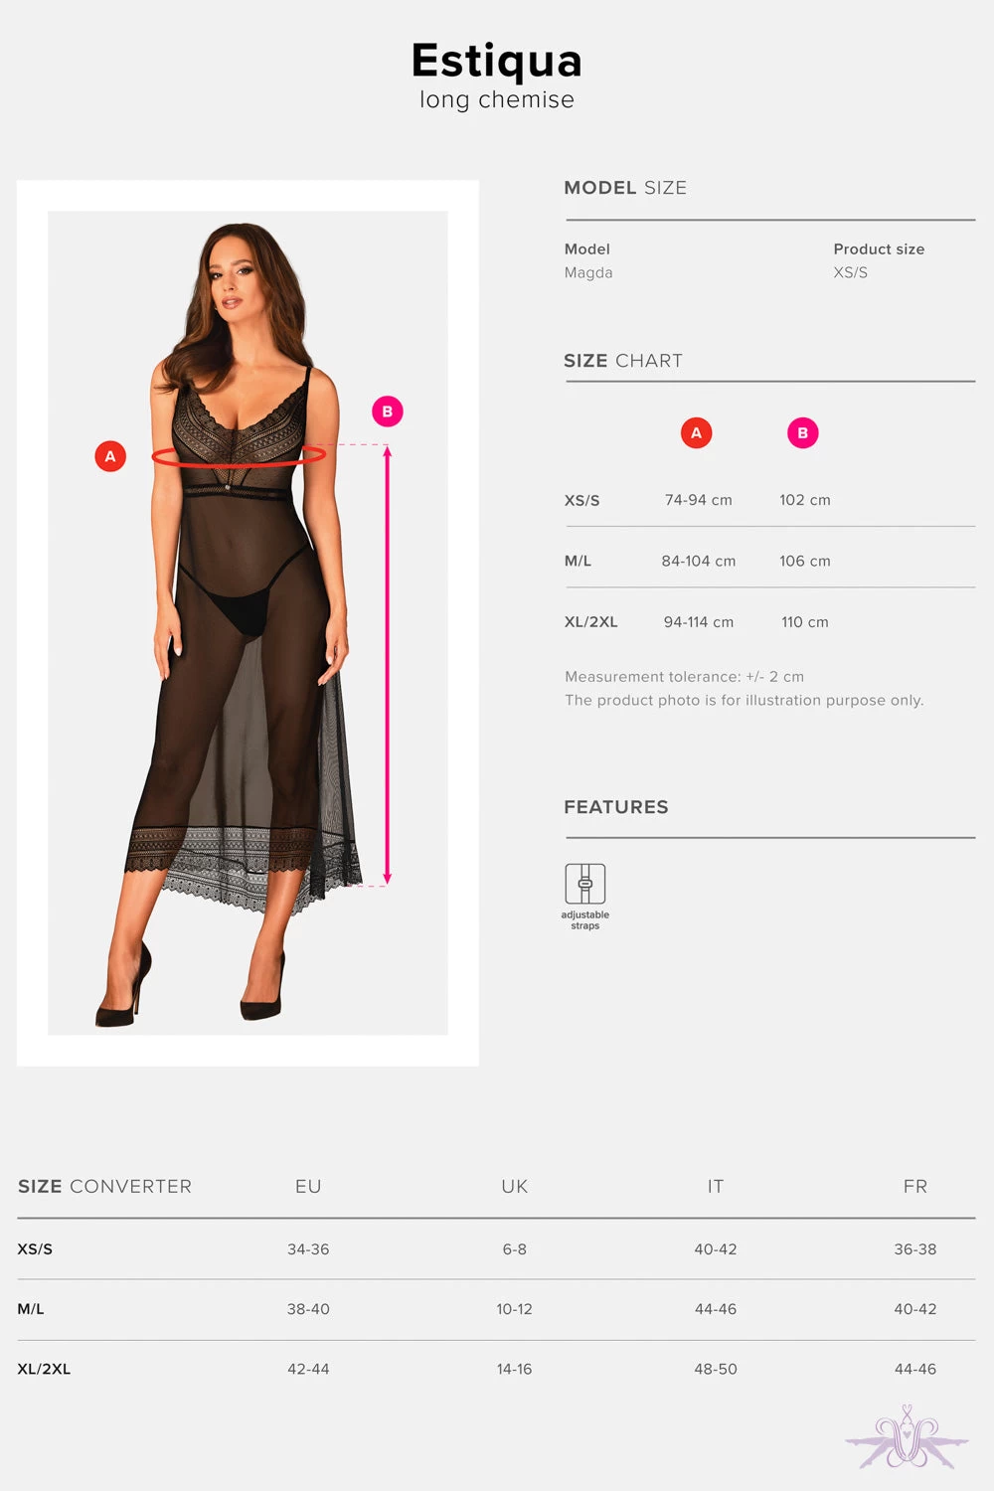Click the 102 cm length value
This screenshot has height=1491, width=994.
pyautogui.click(x=805, y=500)
